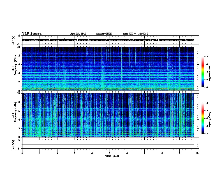Click the "start UT = 10:40:9" header text

tap(135, 34)
